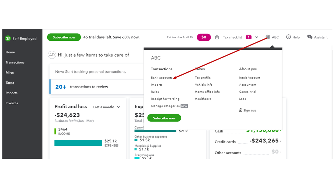The width and height of the screenshot is (335, 188).
Task: Open the Assistant chat icon
Action: [310, 37]
